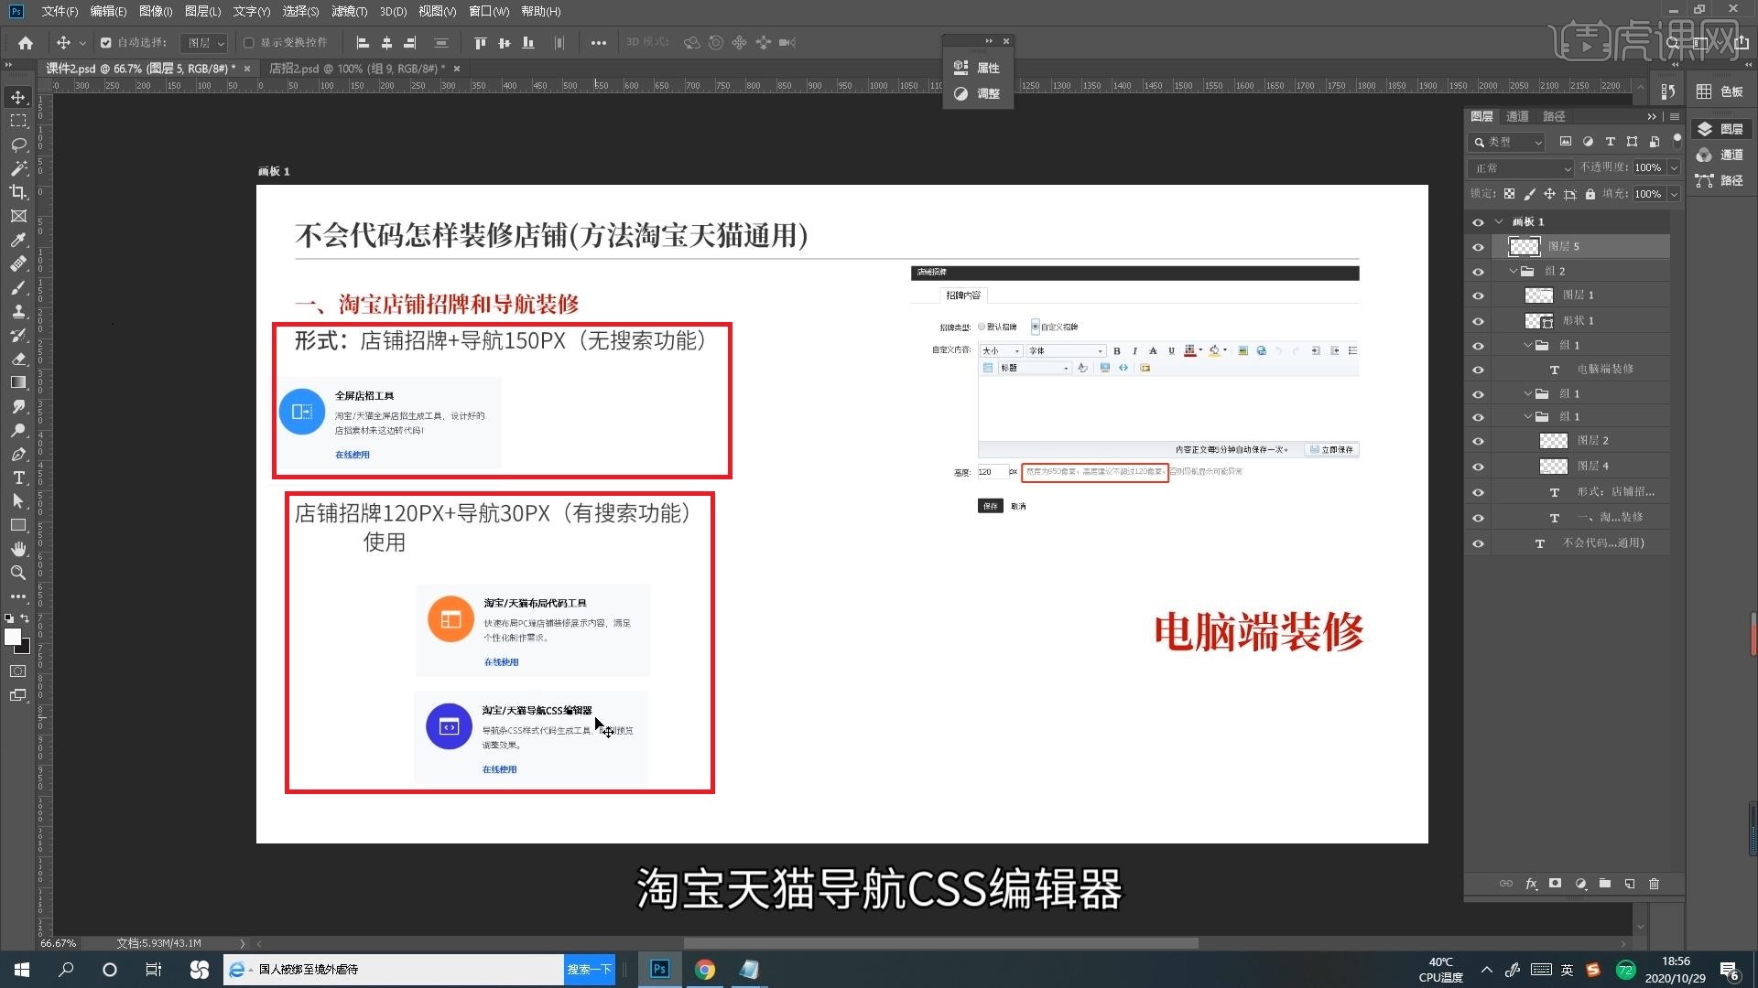Hide the 电脑端装修 text layer

[x=1478, y=370]
